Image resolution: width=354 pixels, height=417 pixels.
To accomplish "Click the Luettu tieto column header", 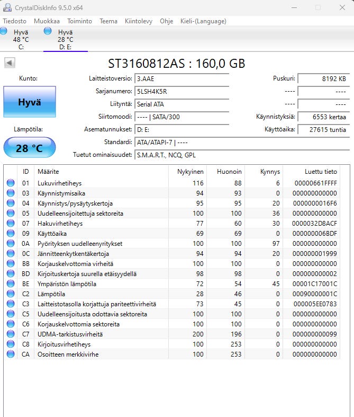I will 320,172.
